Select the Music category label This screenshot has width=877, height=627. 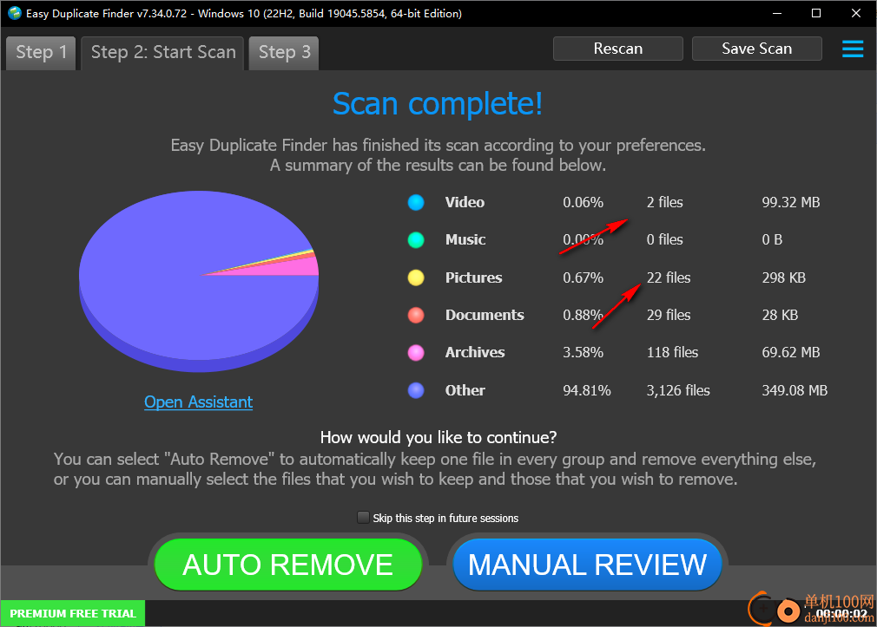coord(465,239)
